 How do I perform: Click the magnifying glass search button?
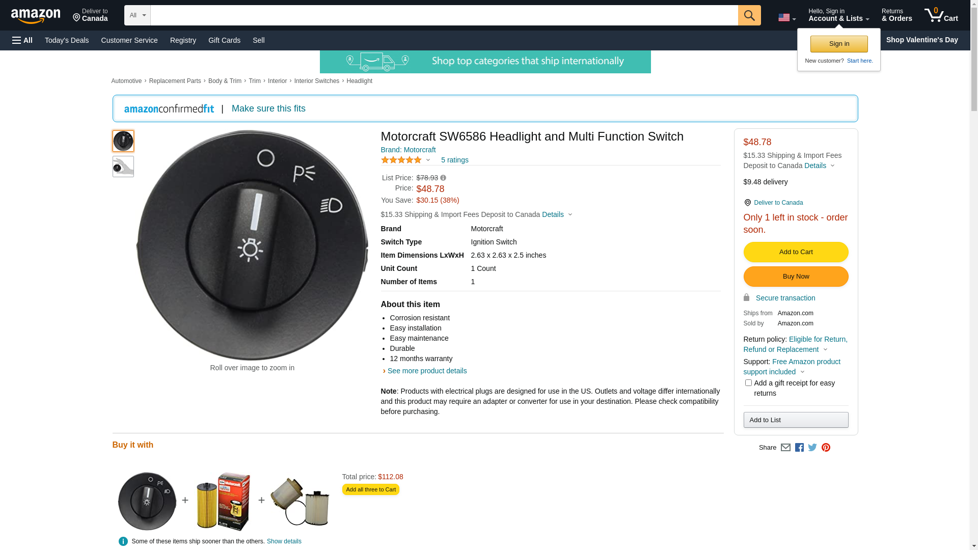(749, 15)
